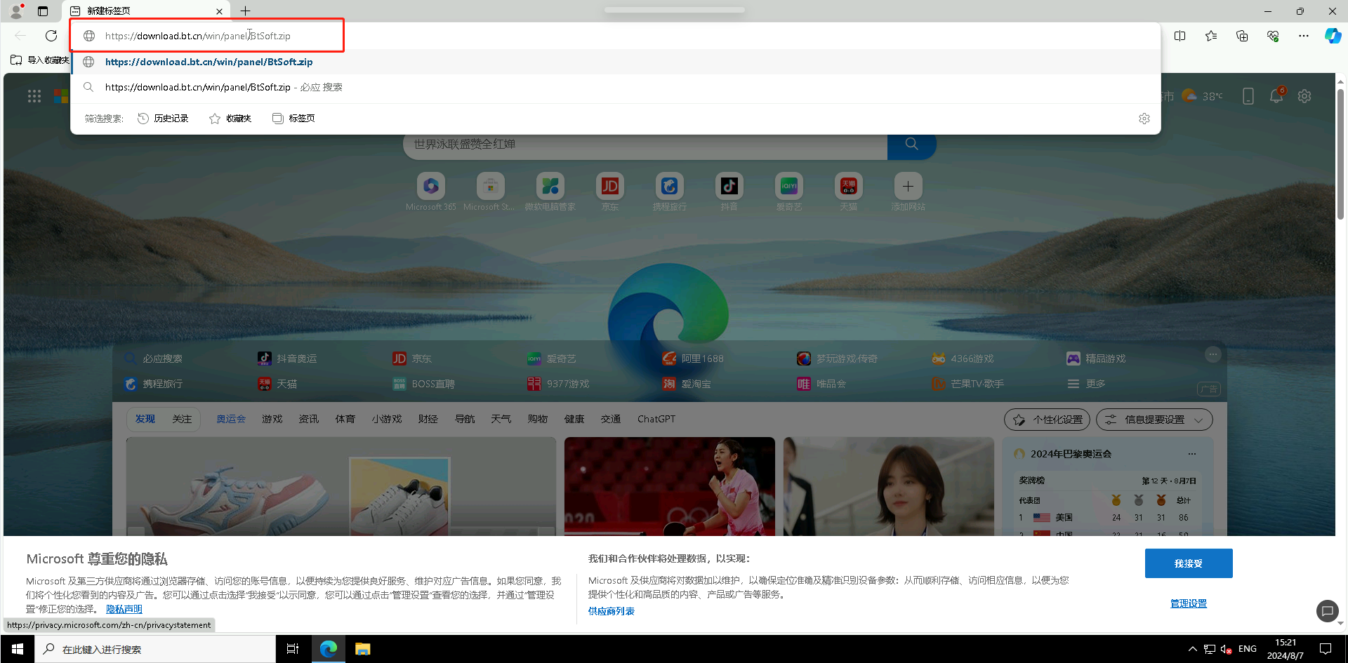Select the 游戏 feed category
This screenshot has width=1348, height=663.
pos(272,419)
